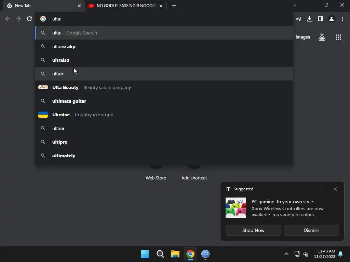Open the muted volume tray icon
The width and height of the screenshot is (350, 262).
point(306,254)
